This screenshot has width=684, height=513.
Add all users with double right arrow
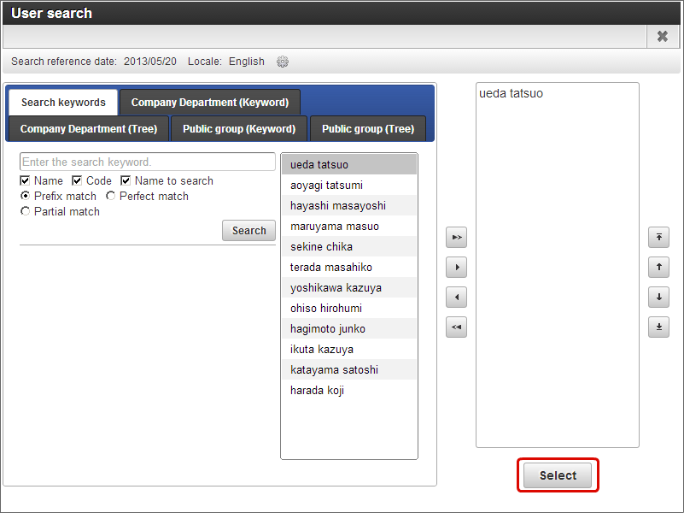coord(456,237)
